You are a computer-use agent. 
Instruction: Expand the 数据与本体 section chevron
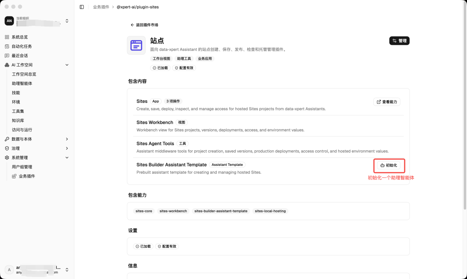point(67,139)
